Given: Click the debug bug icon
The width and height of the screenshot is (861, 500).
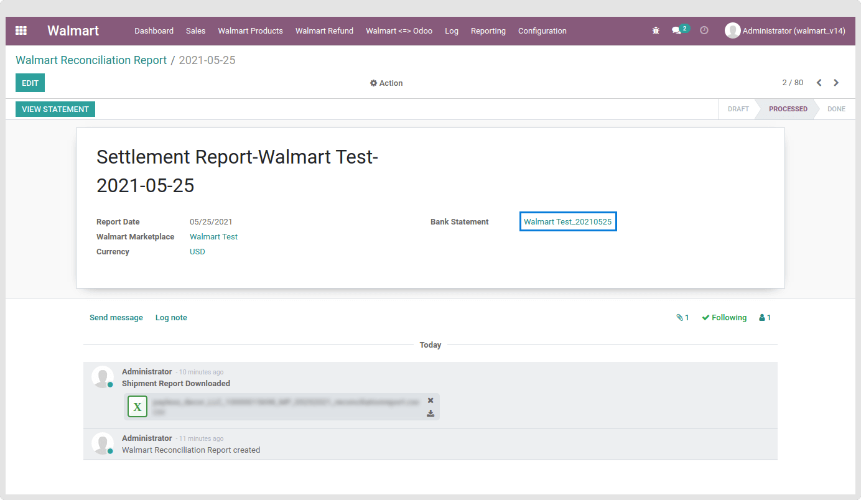Looking at the screenshot, I should coord(656,30).
